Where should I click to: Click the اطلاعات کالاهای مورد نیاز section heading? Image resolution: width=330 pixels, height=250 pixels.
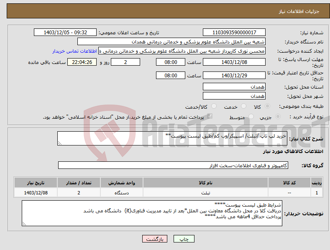293,151
